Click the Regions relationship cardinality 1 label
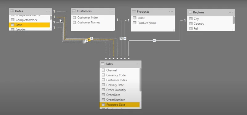The width and height of the screenshot is (247, 115). (185, 20)
